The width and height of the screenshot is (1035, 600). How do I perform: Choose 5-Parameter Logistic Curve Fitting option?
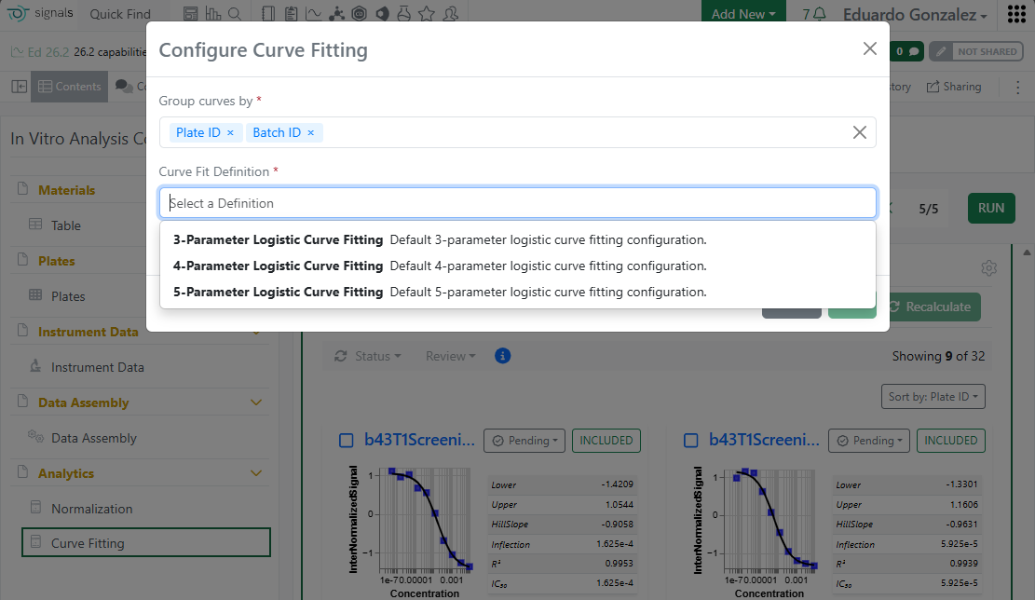[x=278, y=292]
